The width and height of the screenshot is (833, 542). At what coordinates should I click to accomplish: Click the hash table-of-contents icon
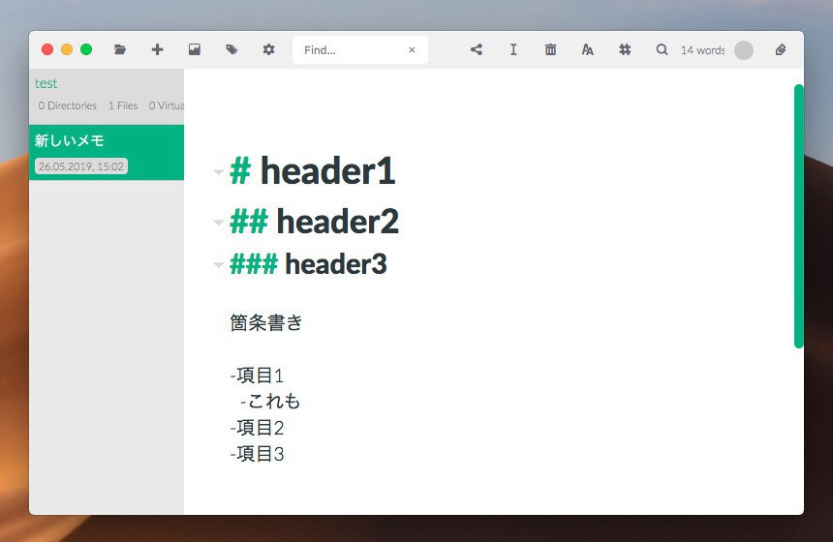pyautogui.click(x=625, y=50)
